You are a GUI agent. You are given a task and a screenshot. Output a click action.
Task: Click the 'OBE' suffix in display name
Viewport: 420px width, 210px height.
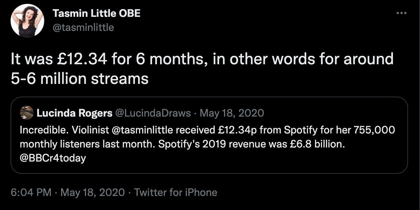(129, 13)
